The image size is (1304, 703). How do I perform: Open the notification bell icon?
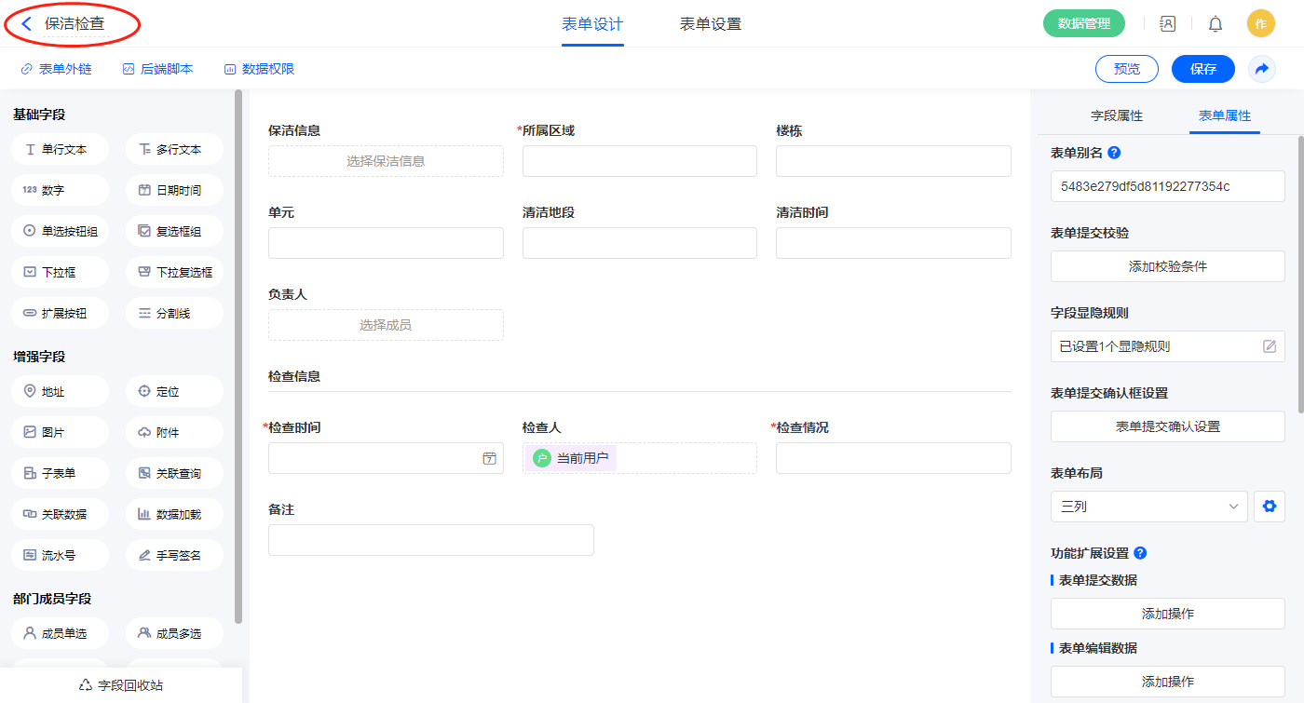1215,24
